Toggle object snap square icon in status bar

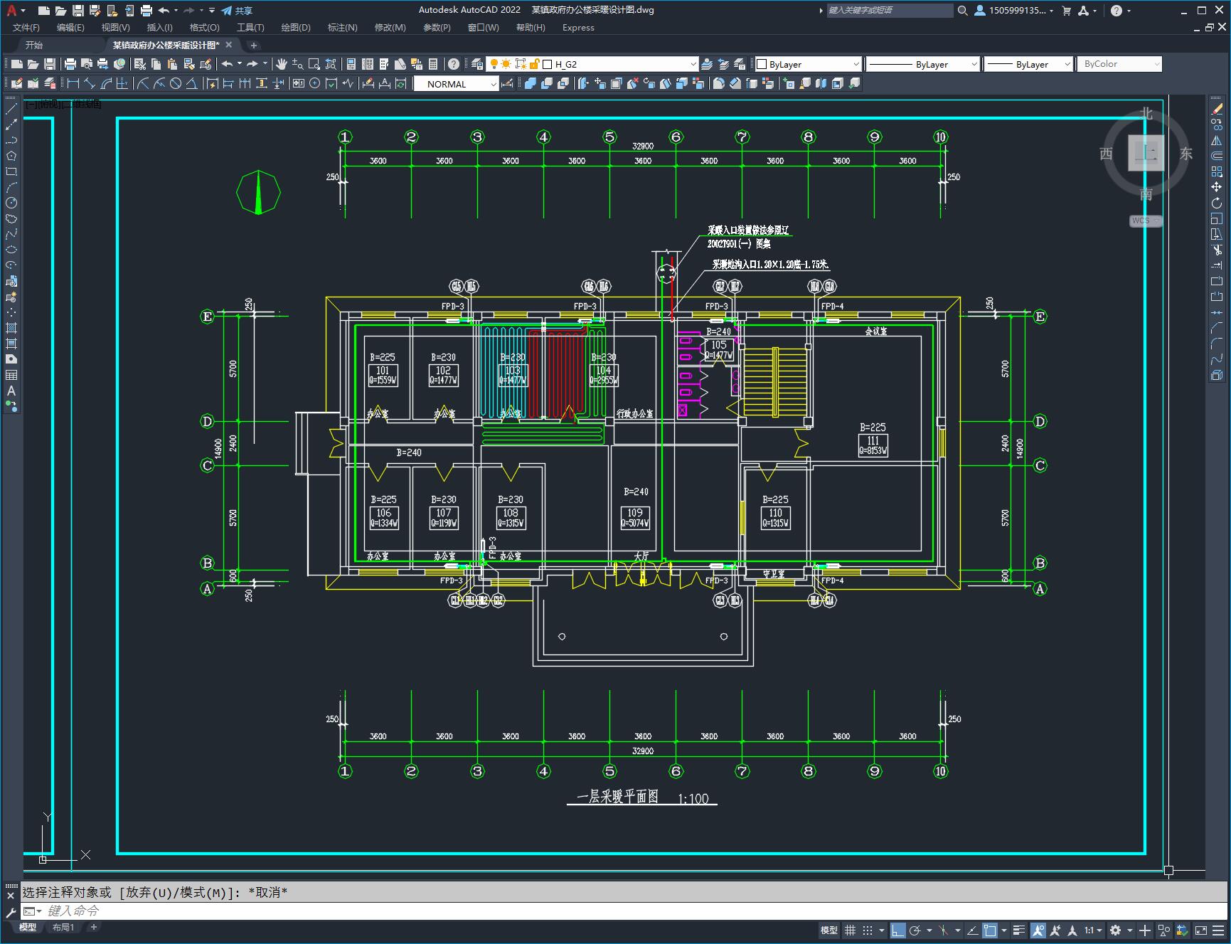pos(990,930)
